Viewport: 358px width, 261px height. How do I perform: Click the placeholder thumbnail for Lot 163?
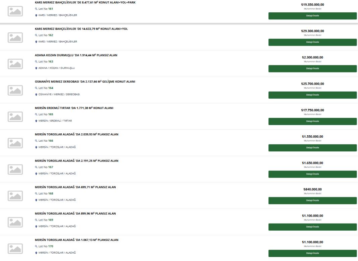coord(15,64)
